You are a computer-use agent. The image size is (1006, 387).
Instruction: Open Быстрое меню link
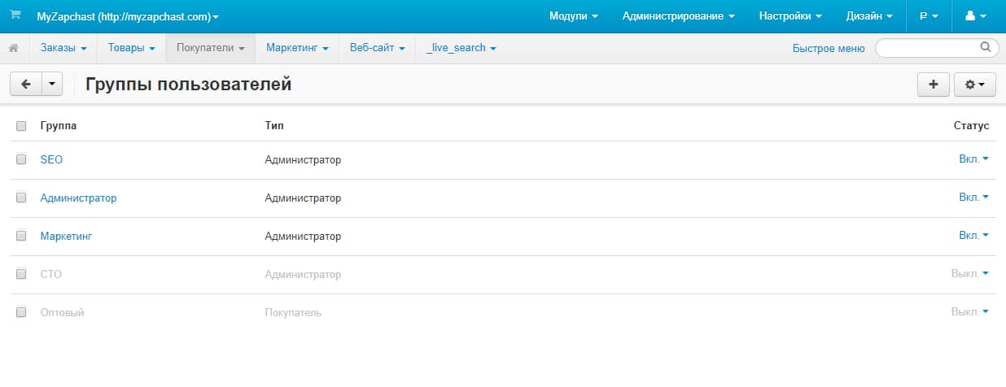point(829,48)
